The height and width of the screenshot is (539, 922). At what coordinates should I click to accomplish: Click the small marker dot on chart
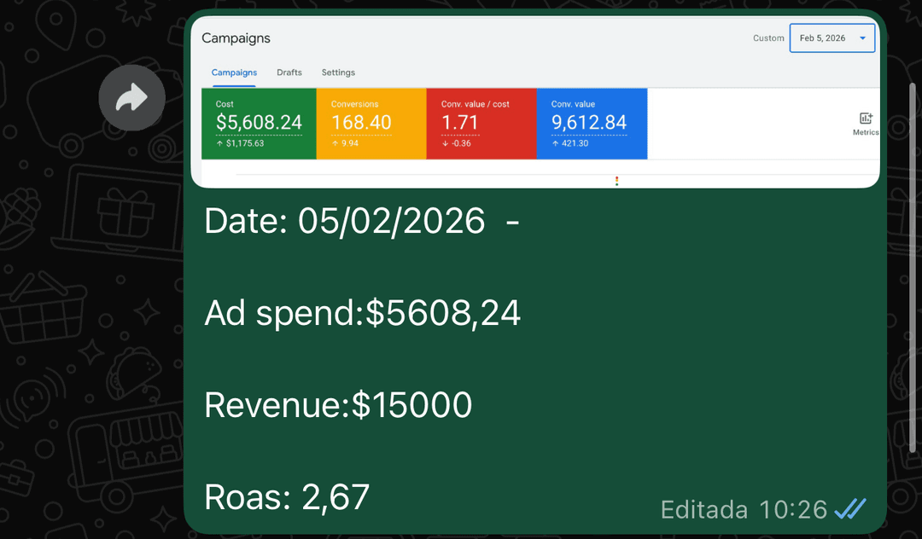tap(616, 180)
